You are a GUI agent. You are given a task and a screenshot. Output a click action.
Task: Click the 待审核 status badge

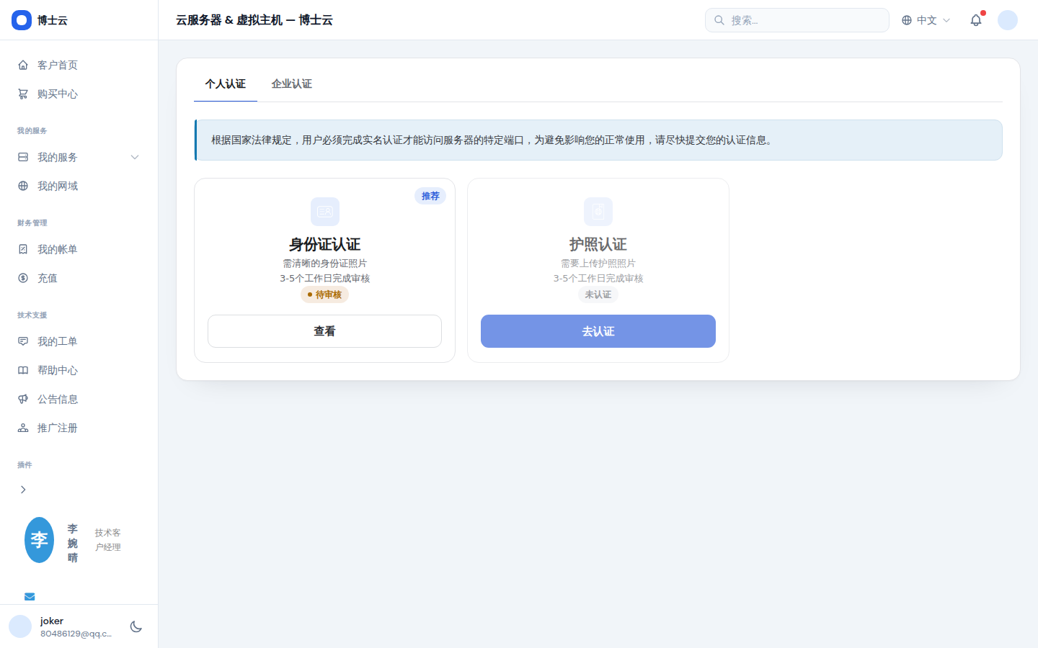pyautogui.click(x=324, y=294)
